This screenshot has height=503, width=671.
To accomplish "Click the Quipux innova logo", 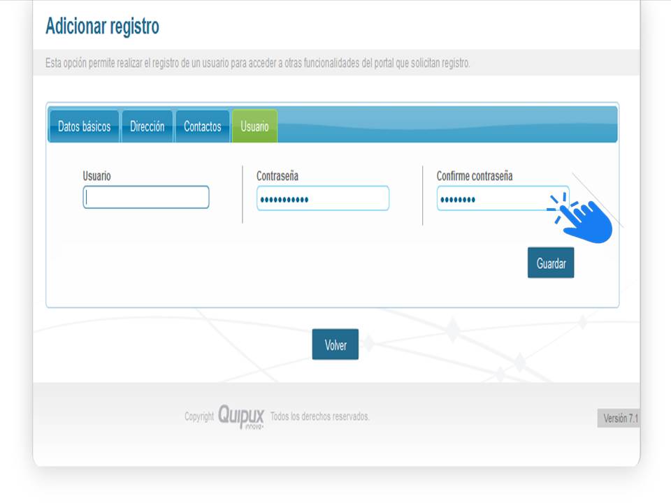I will tap(241, 417).
